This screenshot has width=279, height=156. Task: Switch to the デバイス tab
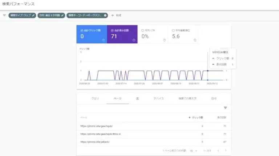pos(158,98)
